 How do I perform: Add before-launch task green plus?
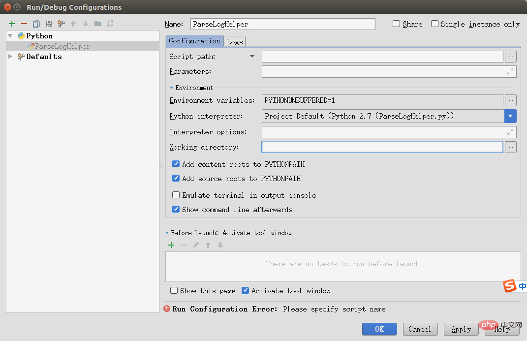[171, 245]
